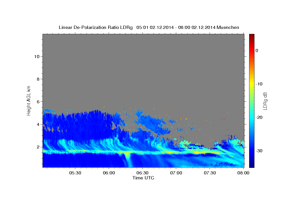Screen dimensions: 302x201
Task: Click the colorbar value 0
Action: pyautogui.click(x=257, y=51)
